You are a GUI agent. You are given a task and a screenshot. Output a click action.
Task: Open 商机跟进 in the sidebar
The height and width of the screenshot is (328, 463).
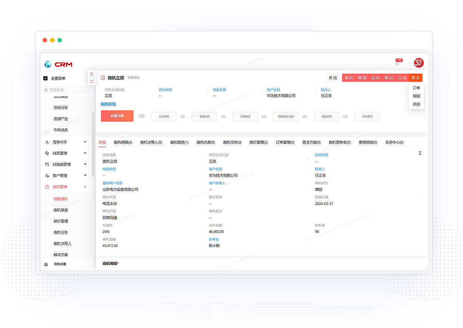point(61,210)
